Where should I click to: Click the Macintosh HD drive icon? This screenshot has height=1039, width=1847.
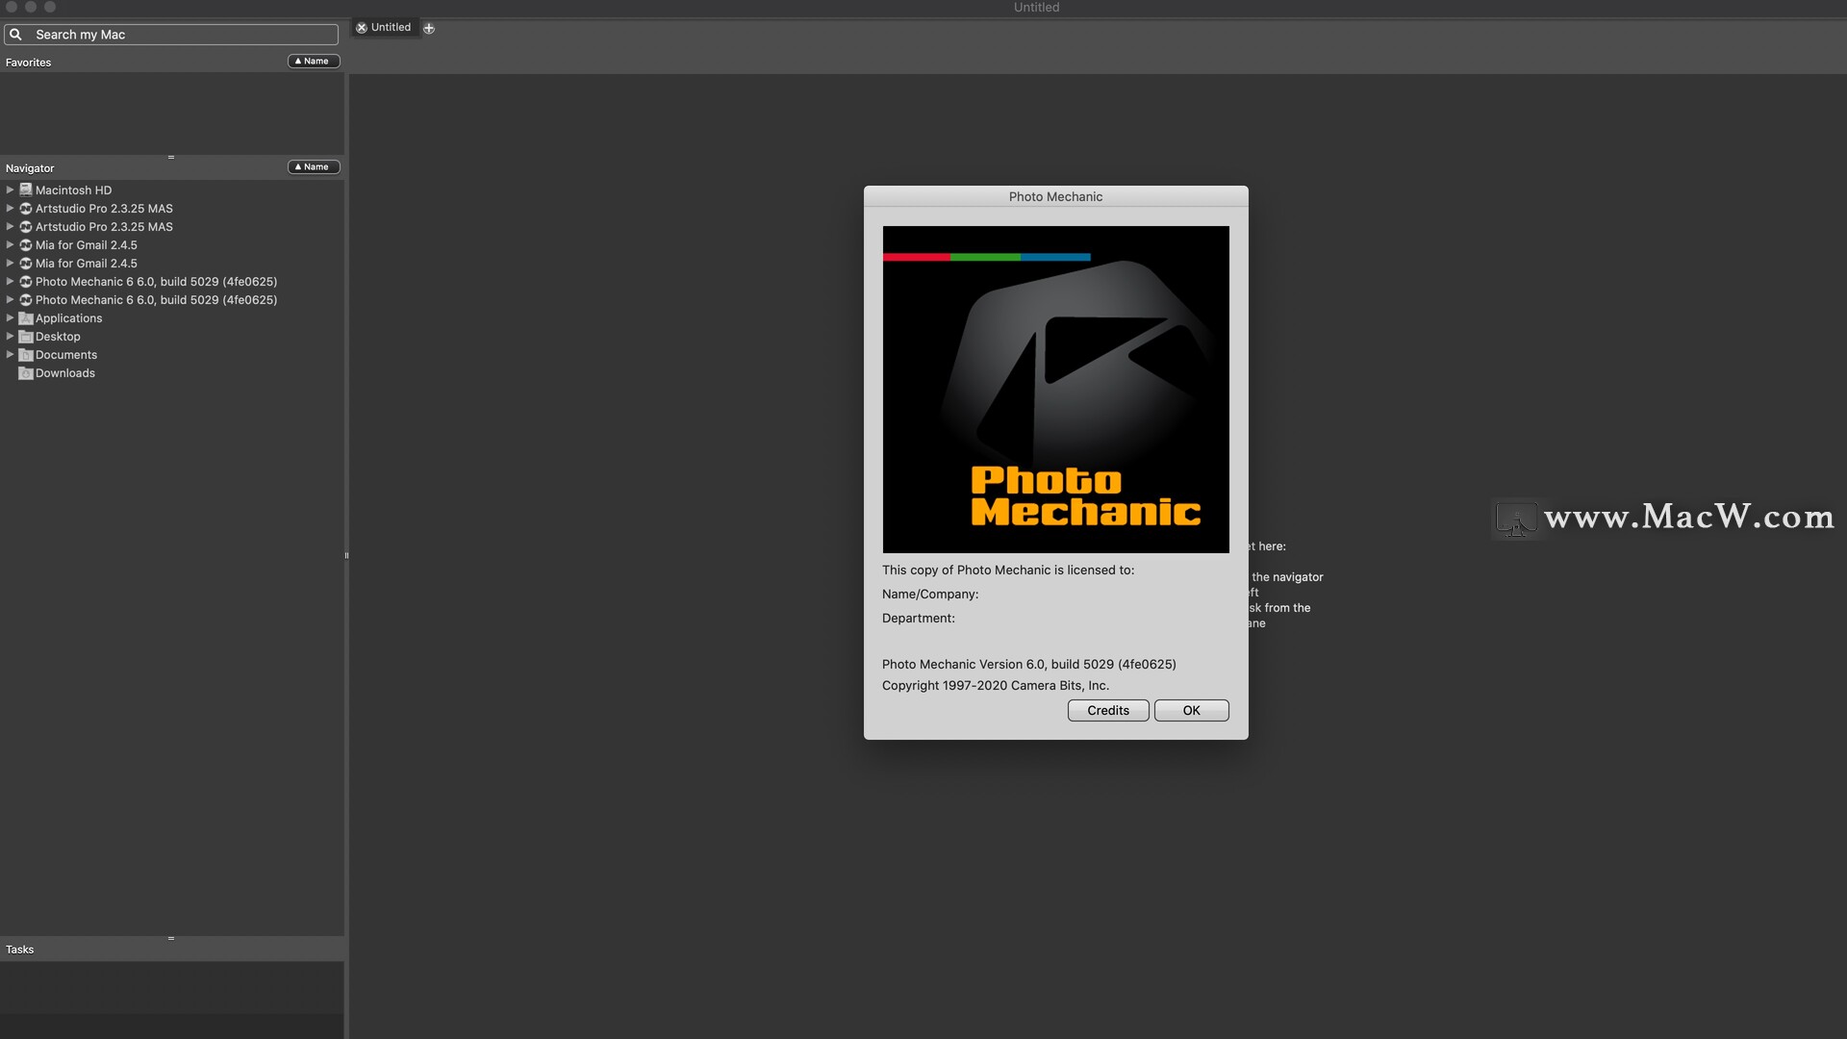click(x=26, y=190)
